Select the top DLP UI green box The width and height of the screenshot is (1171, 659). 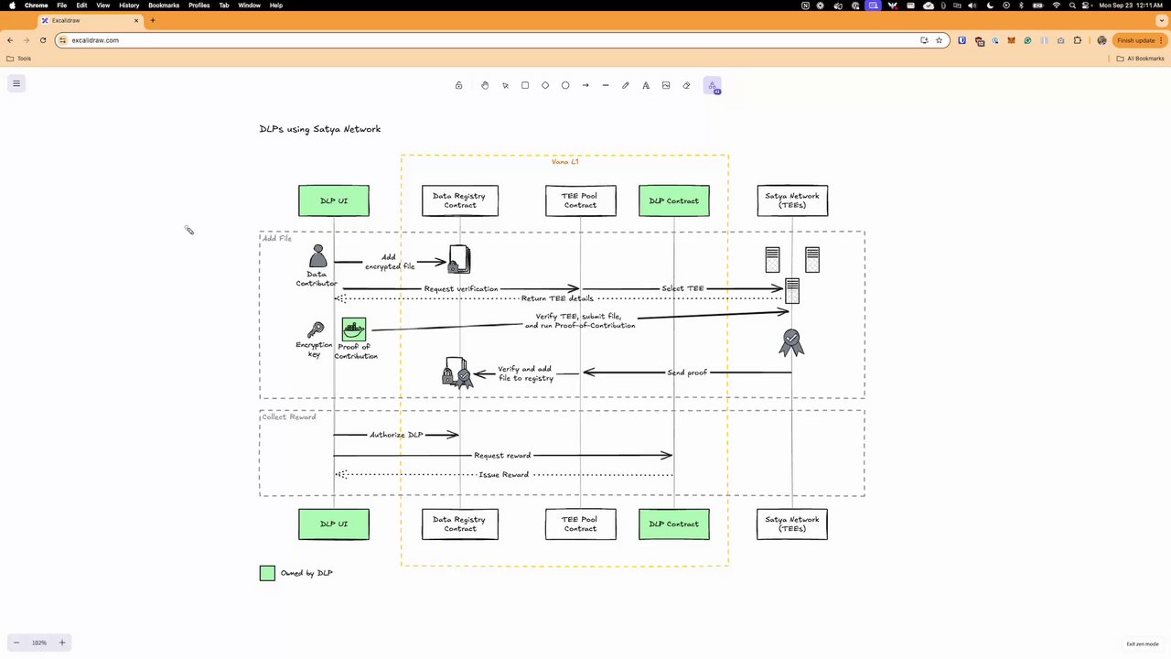tap(334, 201)
